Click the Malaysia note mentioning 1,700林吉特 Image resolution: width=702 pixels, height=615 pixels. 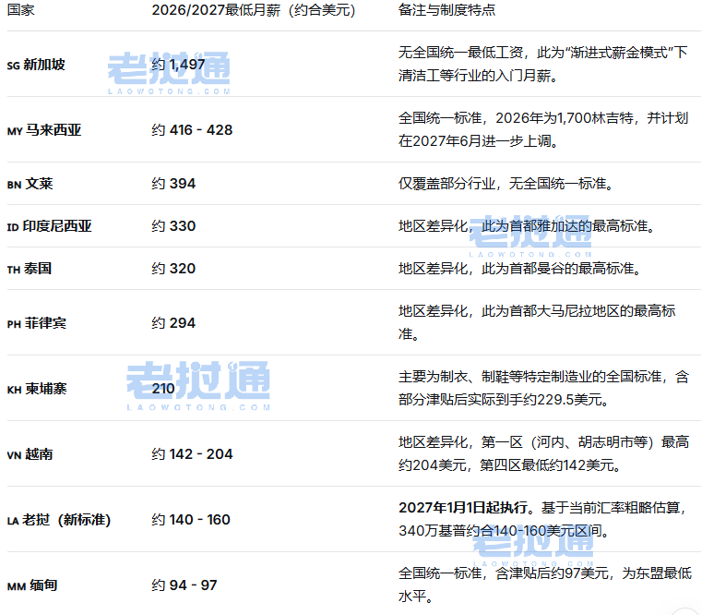[543, 129]
